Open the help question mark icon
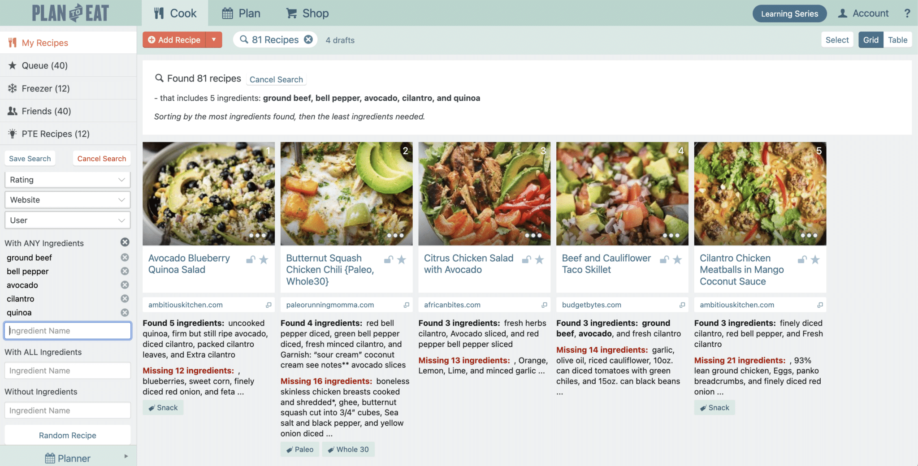 (x=907, y=13)
